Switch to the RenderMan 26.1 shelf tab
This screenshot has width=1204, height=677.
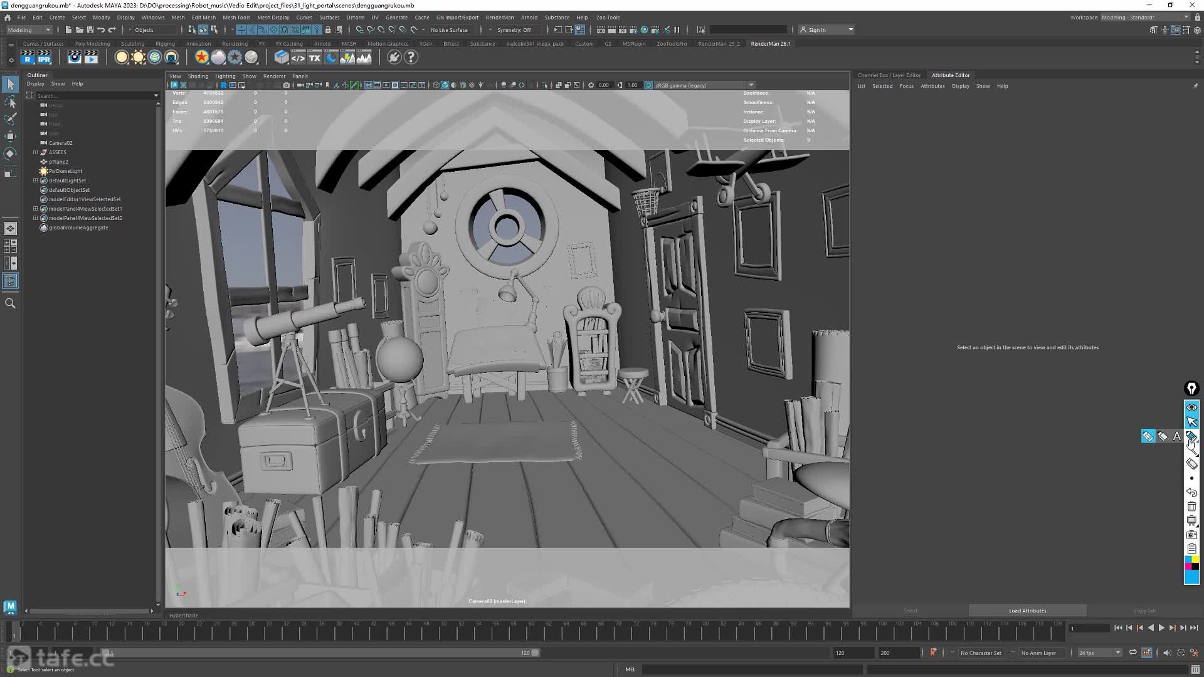tap(770, 44)
